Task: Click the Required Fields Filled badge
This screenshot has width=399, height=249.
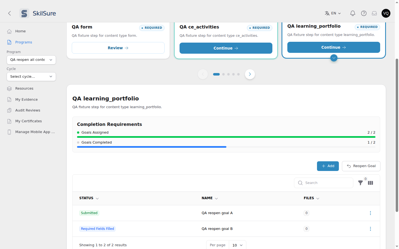Action: coord(98,229)
